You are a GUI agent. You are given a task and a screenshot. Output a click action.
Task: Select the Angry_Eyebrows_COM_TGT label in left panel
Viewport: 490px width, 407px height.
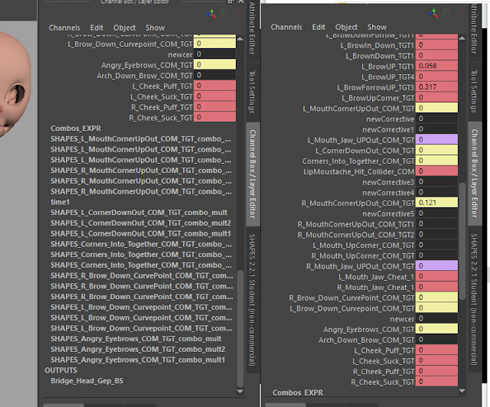[x=146, y=65]
